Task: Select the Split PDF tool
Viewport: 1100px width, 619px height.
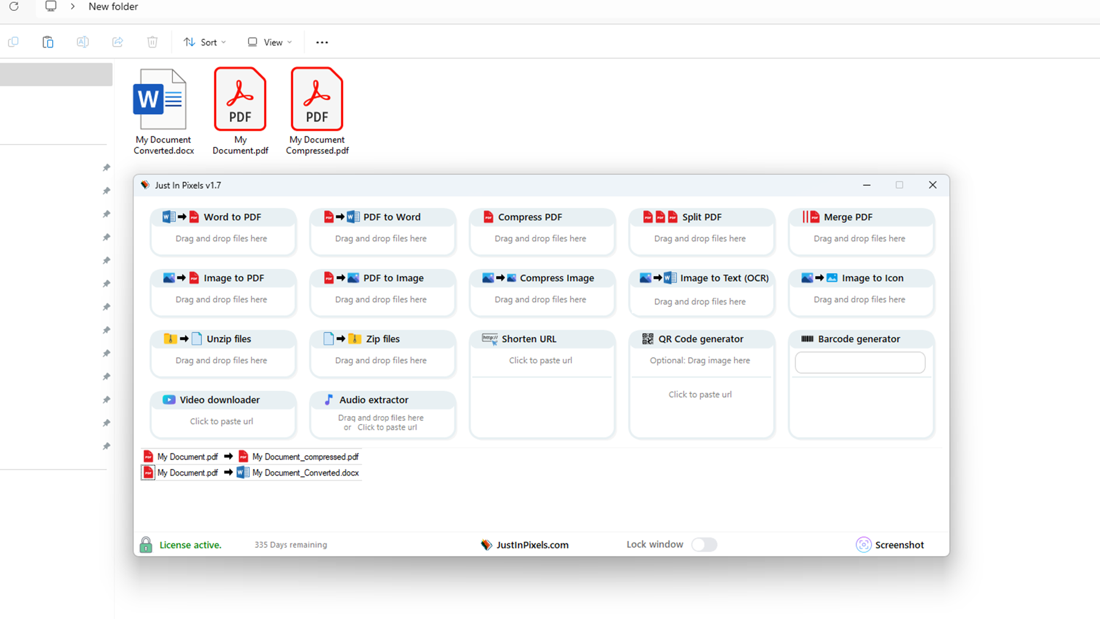Action: pos(701,217)
